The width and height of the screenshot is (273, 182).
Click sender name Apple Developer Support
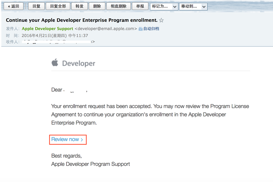click(x=47, y=29)
